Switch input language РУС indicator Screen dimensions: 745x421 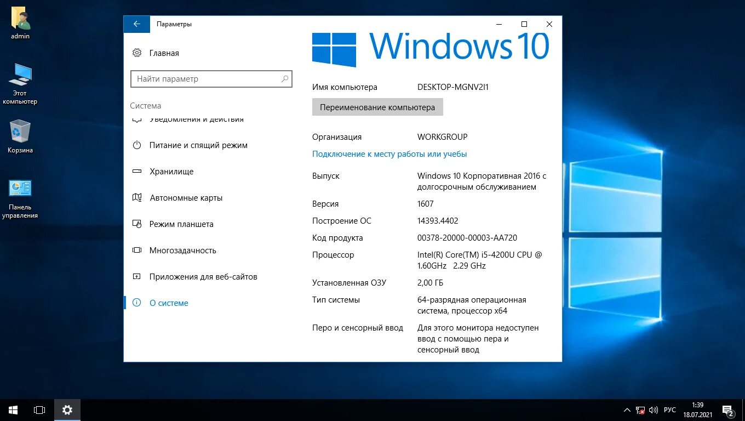click(670, 410)
